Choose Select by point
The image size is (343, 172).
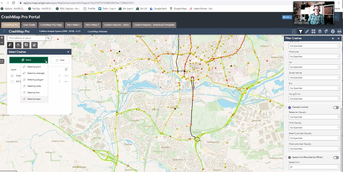pyautogui.click(x=34, y=66)
